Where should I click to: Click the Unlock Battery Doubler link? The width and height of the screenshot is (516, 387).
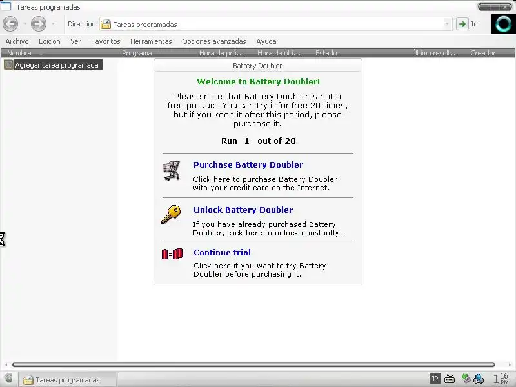[243, 210]
